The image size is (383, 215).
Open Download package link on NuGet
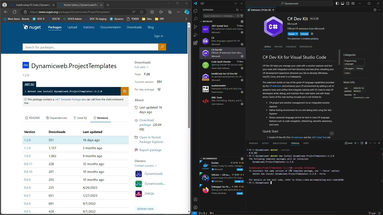point(146,122)
